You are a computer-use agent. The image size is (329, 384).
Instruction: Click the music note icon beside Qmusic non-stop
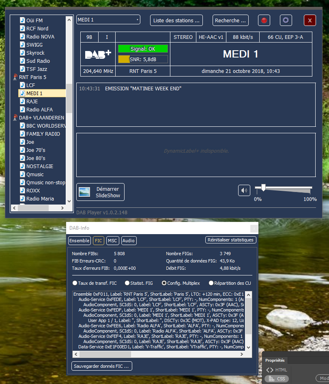(22, 182)
